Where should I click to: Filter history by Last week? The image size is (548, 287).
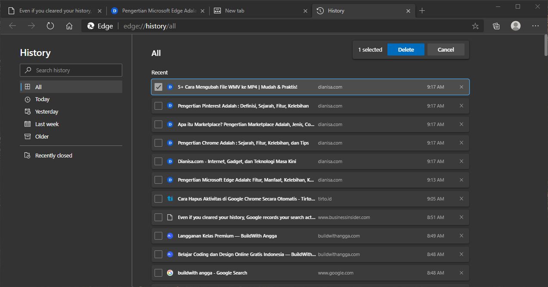[x=46, y=124]
